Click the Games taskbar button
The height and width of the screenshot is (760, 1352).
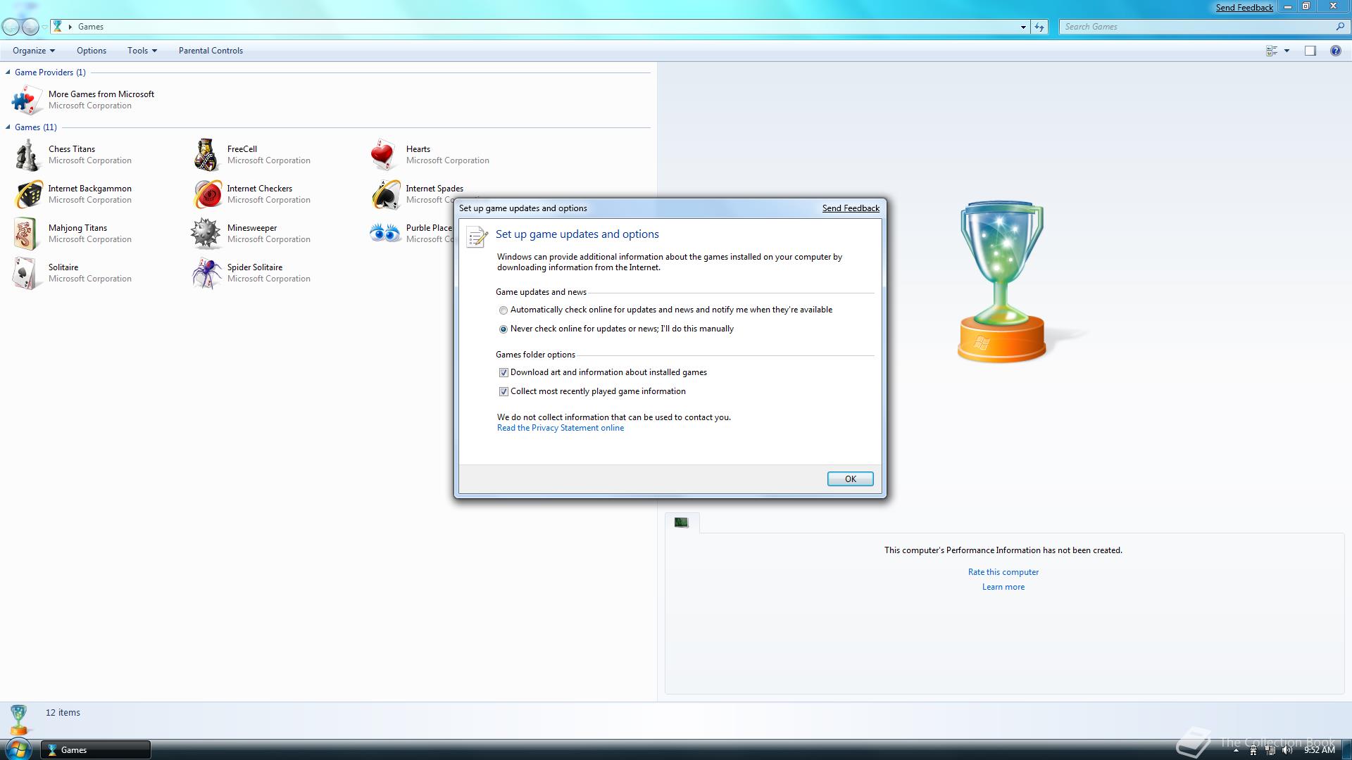[x=95, y=749]
